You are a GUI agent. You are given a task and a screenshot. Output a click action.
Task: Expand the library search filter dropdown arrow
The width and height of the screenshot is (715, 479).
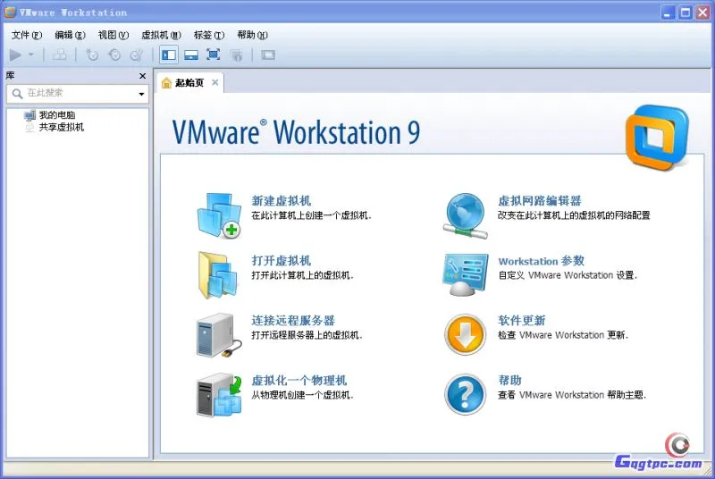tap(141, 94)
